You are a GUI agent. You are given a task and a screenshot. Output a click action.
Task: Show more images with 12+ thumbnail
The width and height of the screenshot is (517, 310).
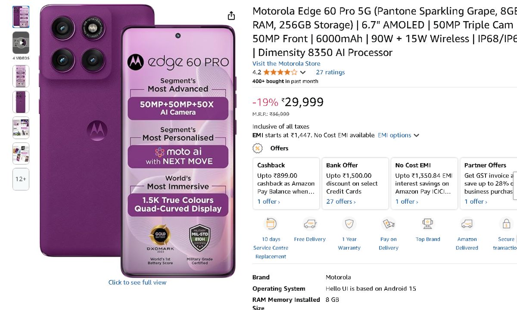[21, 179]
